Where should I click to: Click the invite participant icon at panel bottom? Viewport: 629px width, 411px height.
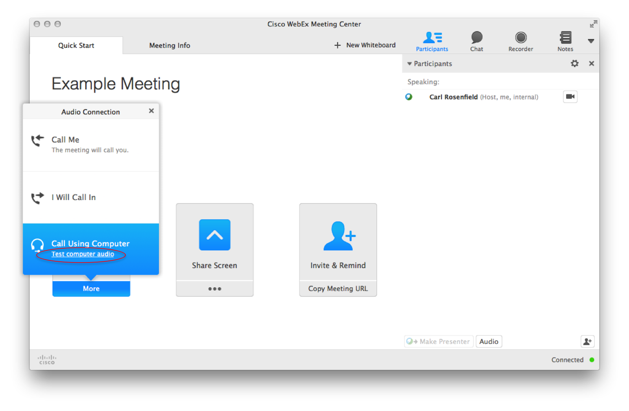tap(587, 341)
